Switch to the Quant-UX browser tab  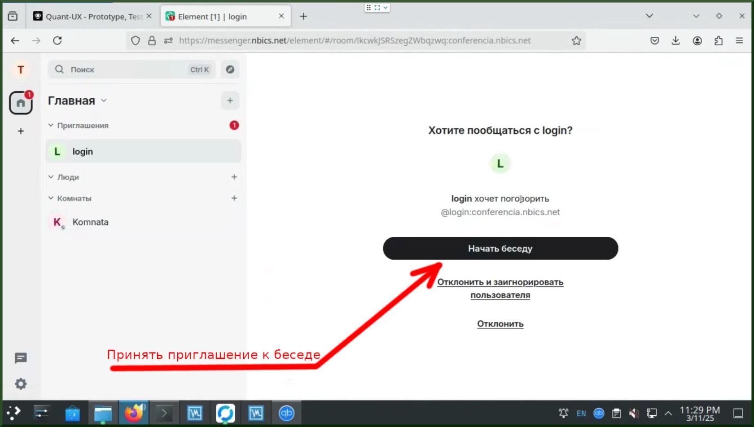93,17
